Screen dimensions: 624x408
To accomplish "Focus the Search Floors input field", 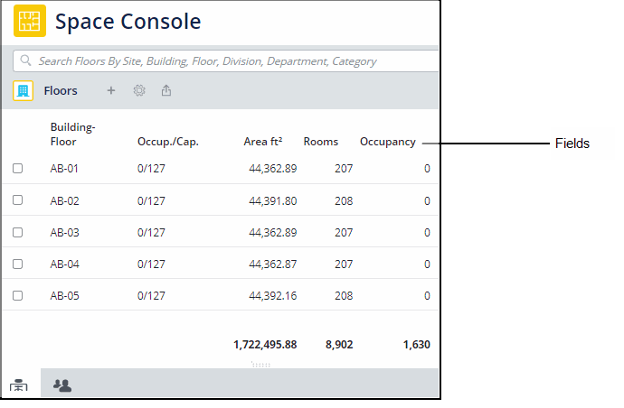I will 226,61.
